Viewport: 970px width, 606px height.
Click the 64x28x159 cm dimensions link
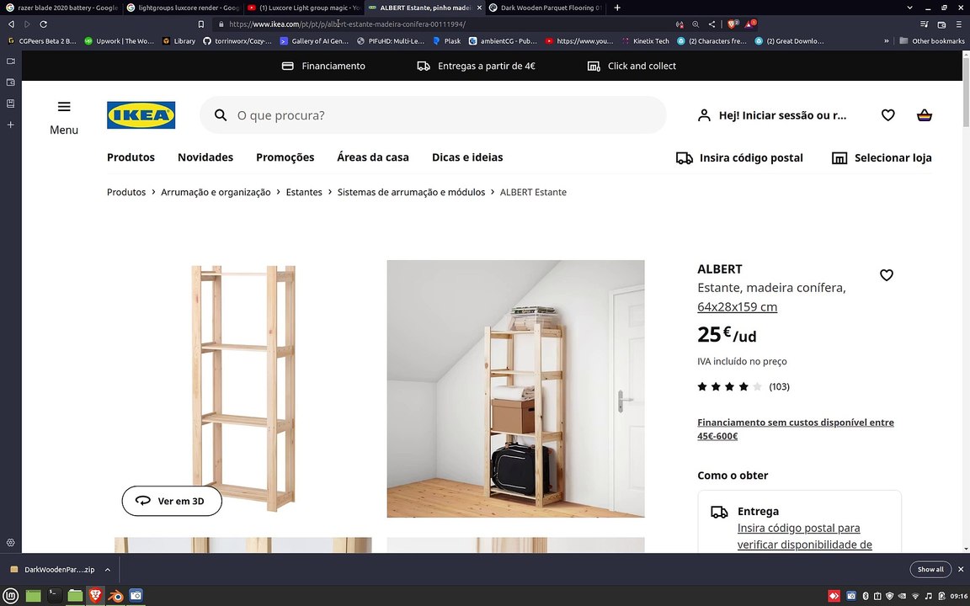(737, 306)
